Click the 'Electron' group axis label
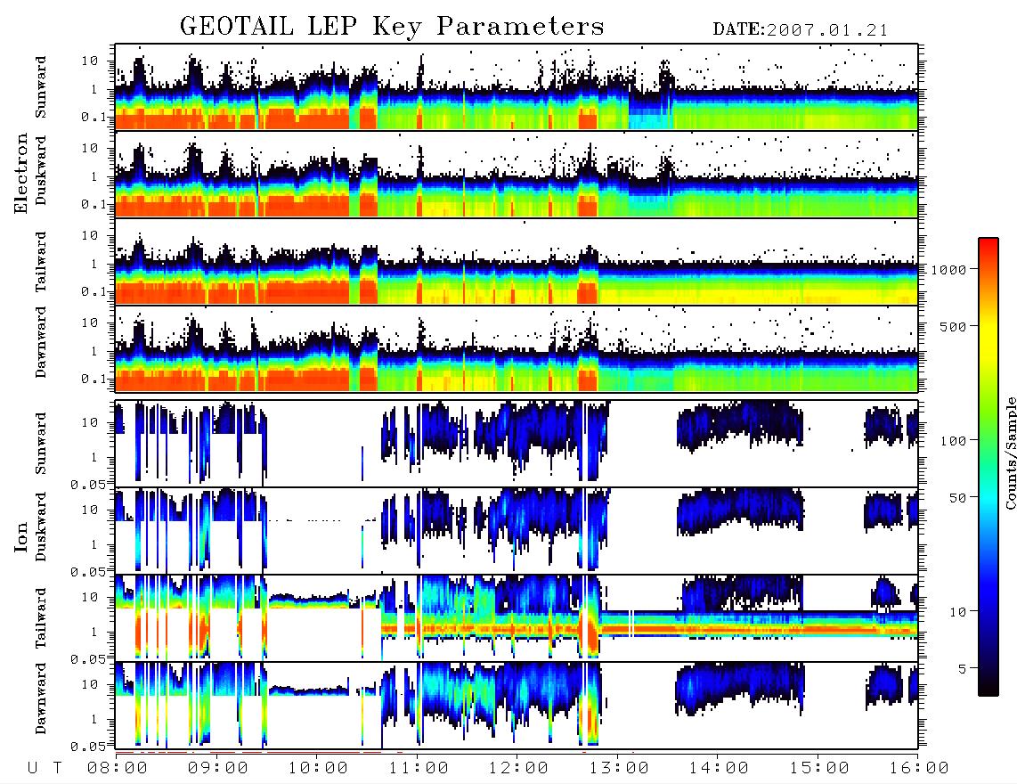This screenshot has width=1017, height=784. (21, 173)
